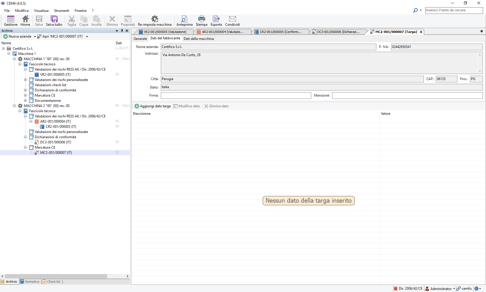Image resolution: width=486 pixels, height=292 pixels.
Task: Click the Firma input field
Action: click(236, 95)
